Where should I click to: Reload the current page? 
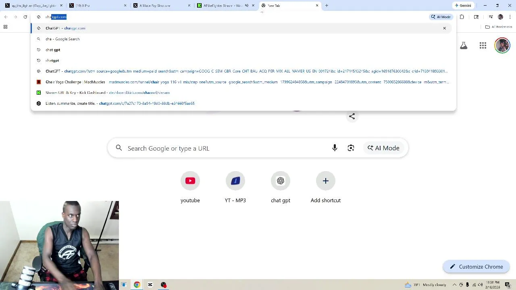click(x=25, y=17)
